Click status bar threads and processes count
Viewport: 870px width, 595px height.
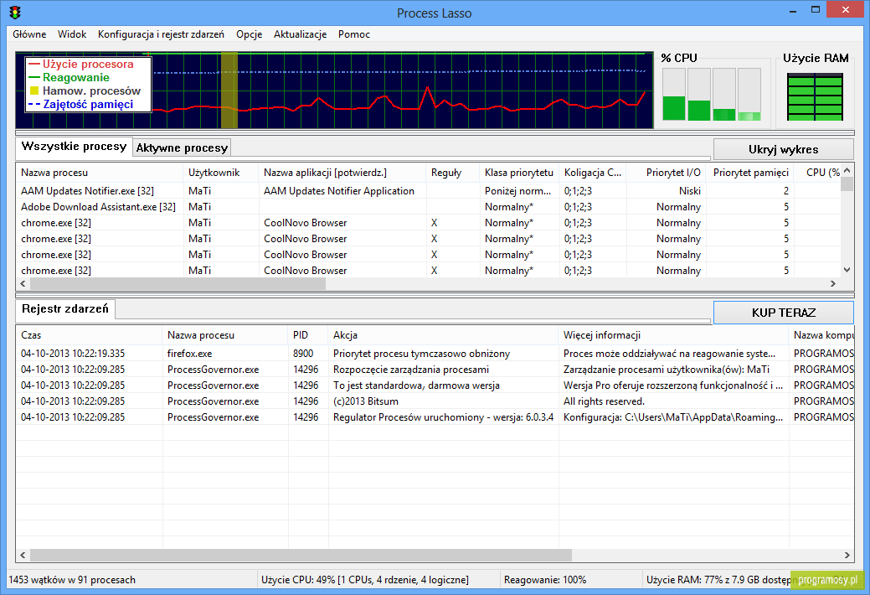click(72, 580)
